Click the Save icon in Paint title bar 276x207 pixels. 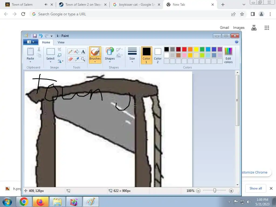click(35, 36)
